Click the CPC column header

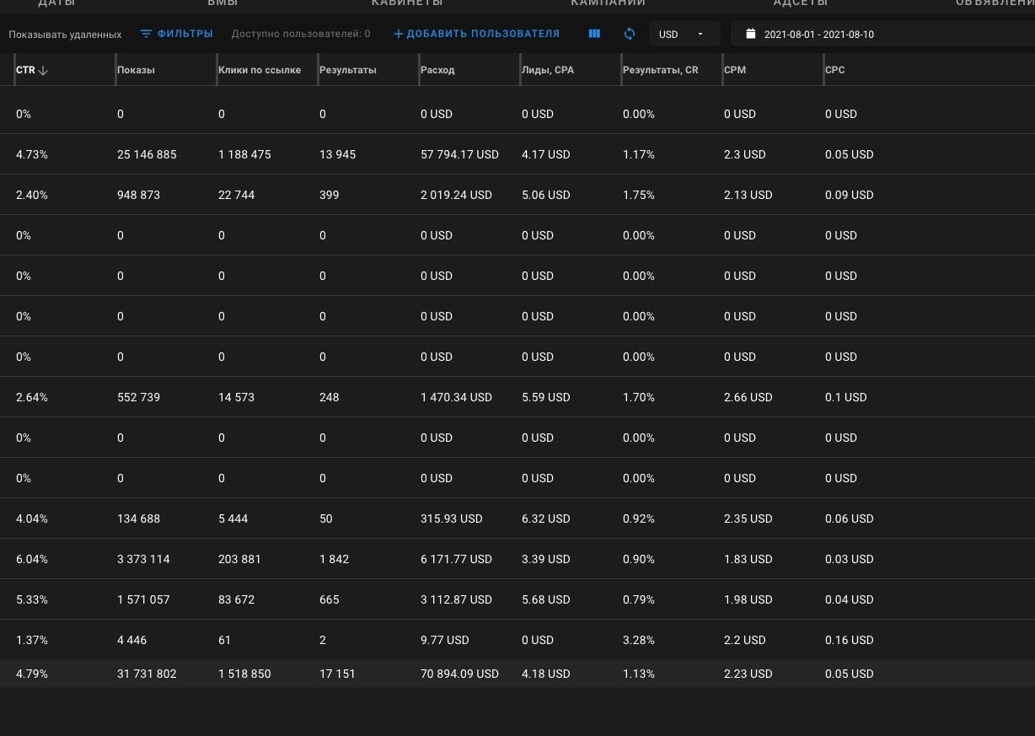coord(835,70)
